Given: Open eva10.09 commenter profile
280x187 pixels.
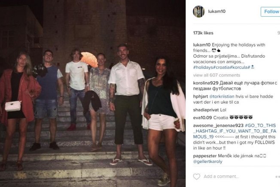Looking at the screenshot, I should (203, 118).
